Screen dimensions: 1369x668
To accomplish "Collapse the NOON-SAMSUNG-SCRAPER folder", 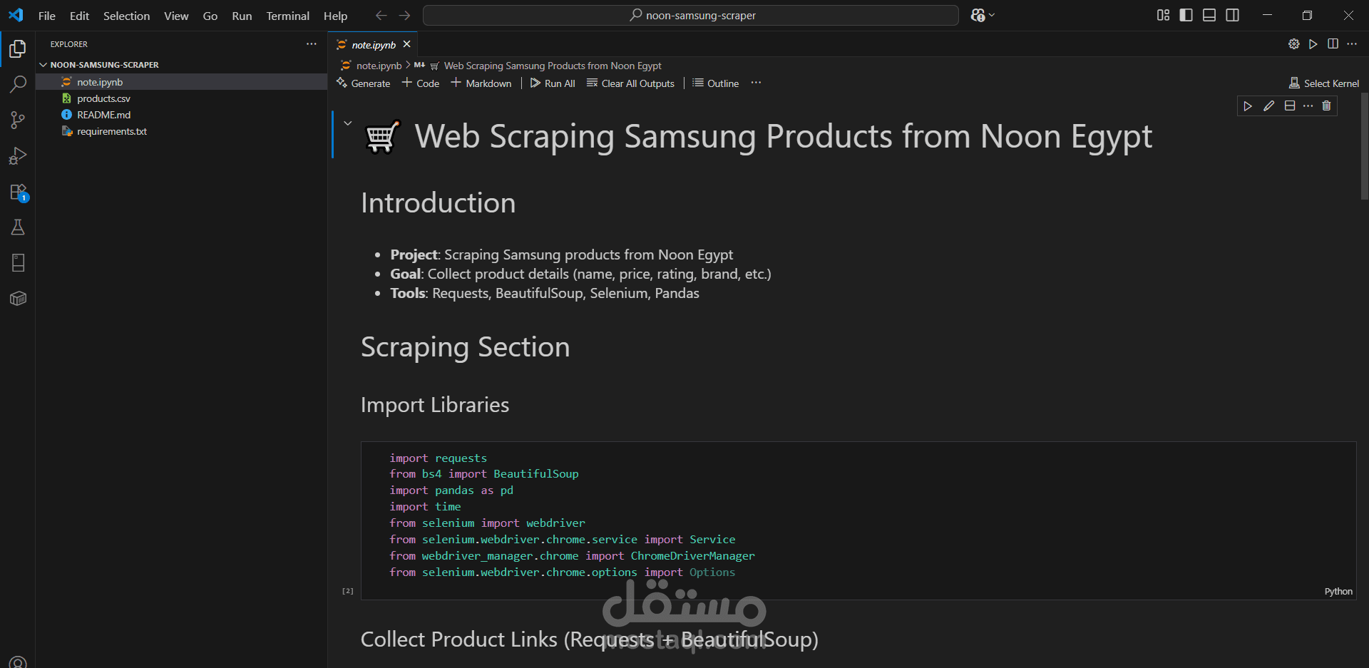I will [x=43, y=65].
